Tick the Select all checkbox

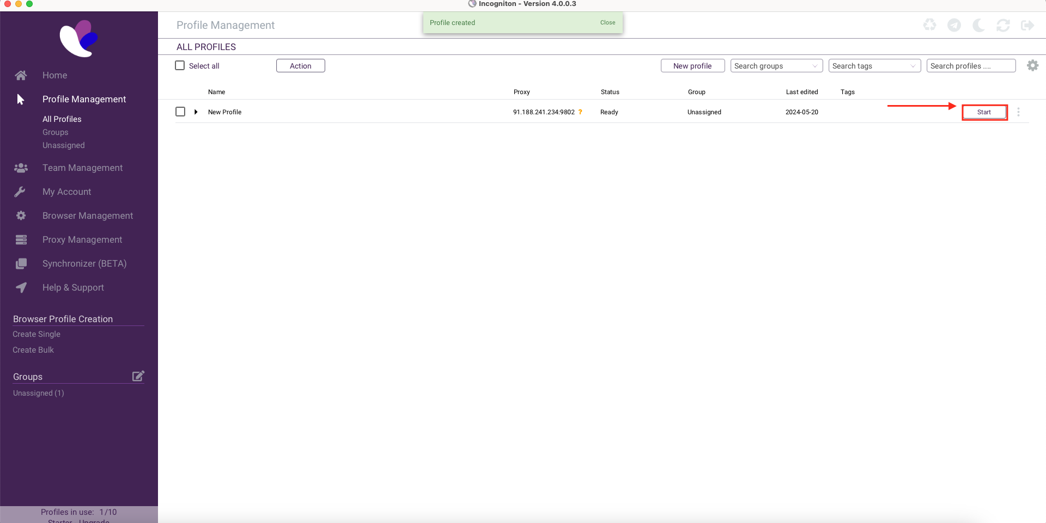(x=180, y=65)
